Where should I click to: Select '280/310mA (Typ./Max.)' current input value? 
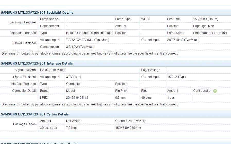click(183, 40)
